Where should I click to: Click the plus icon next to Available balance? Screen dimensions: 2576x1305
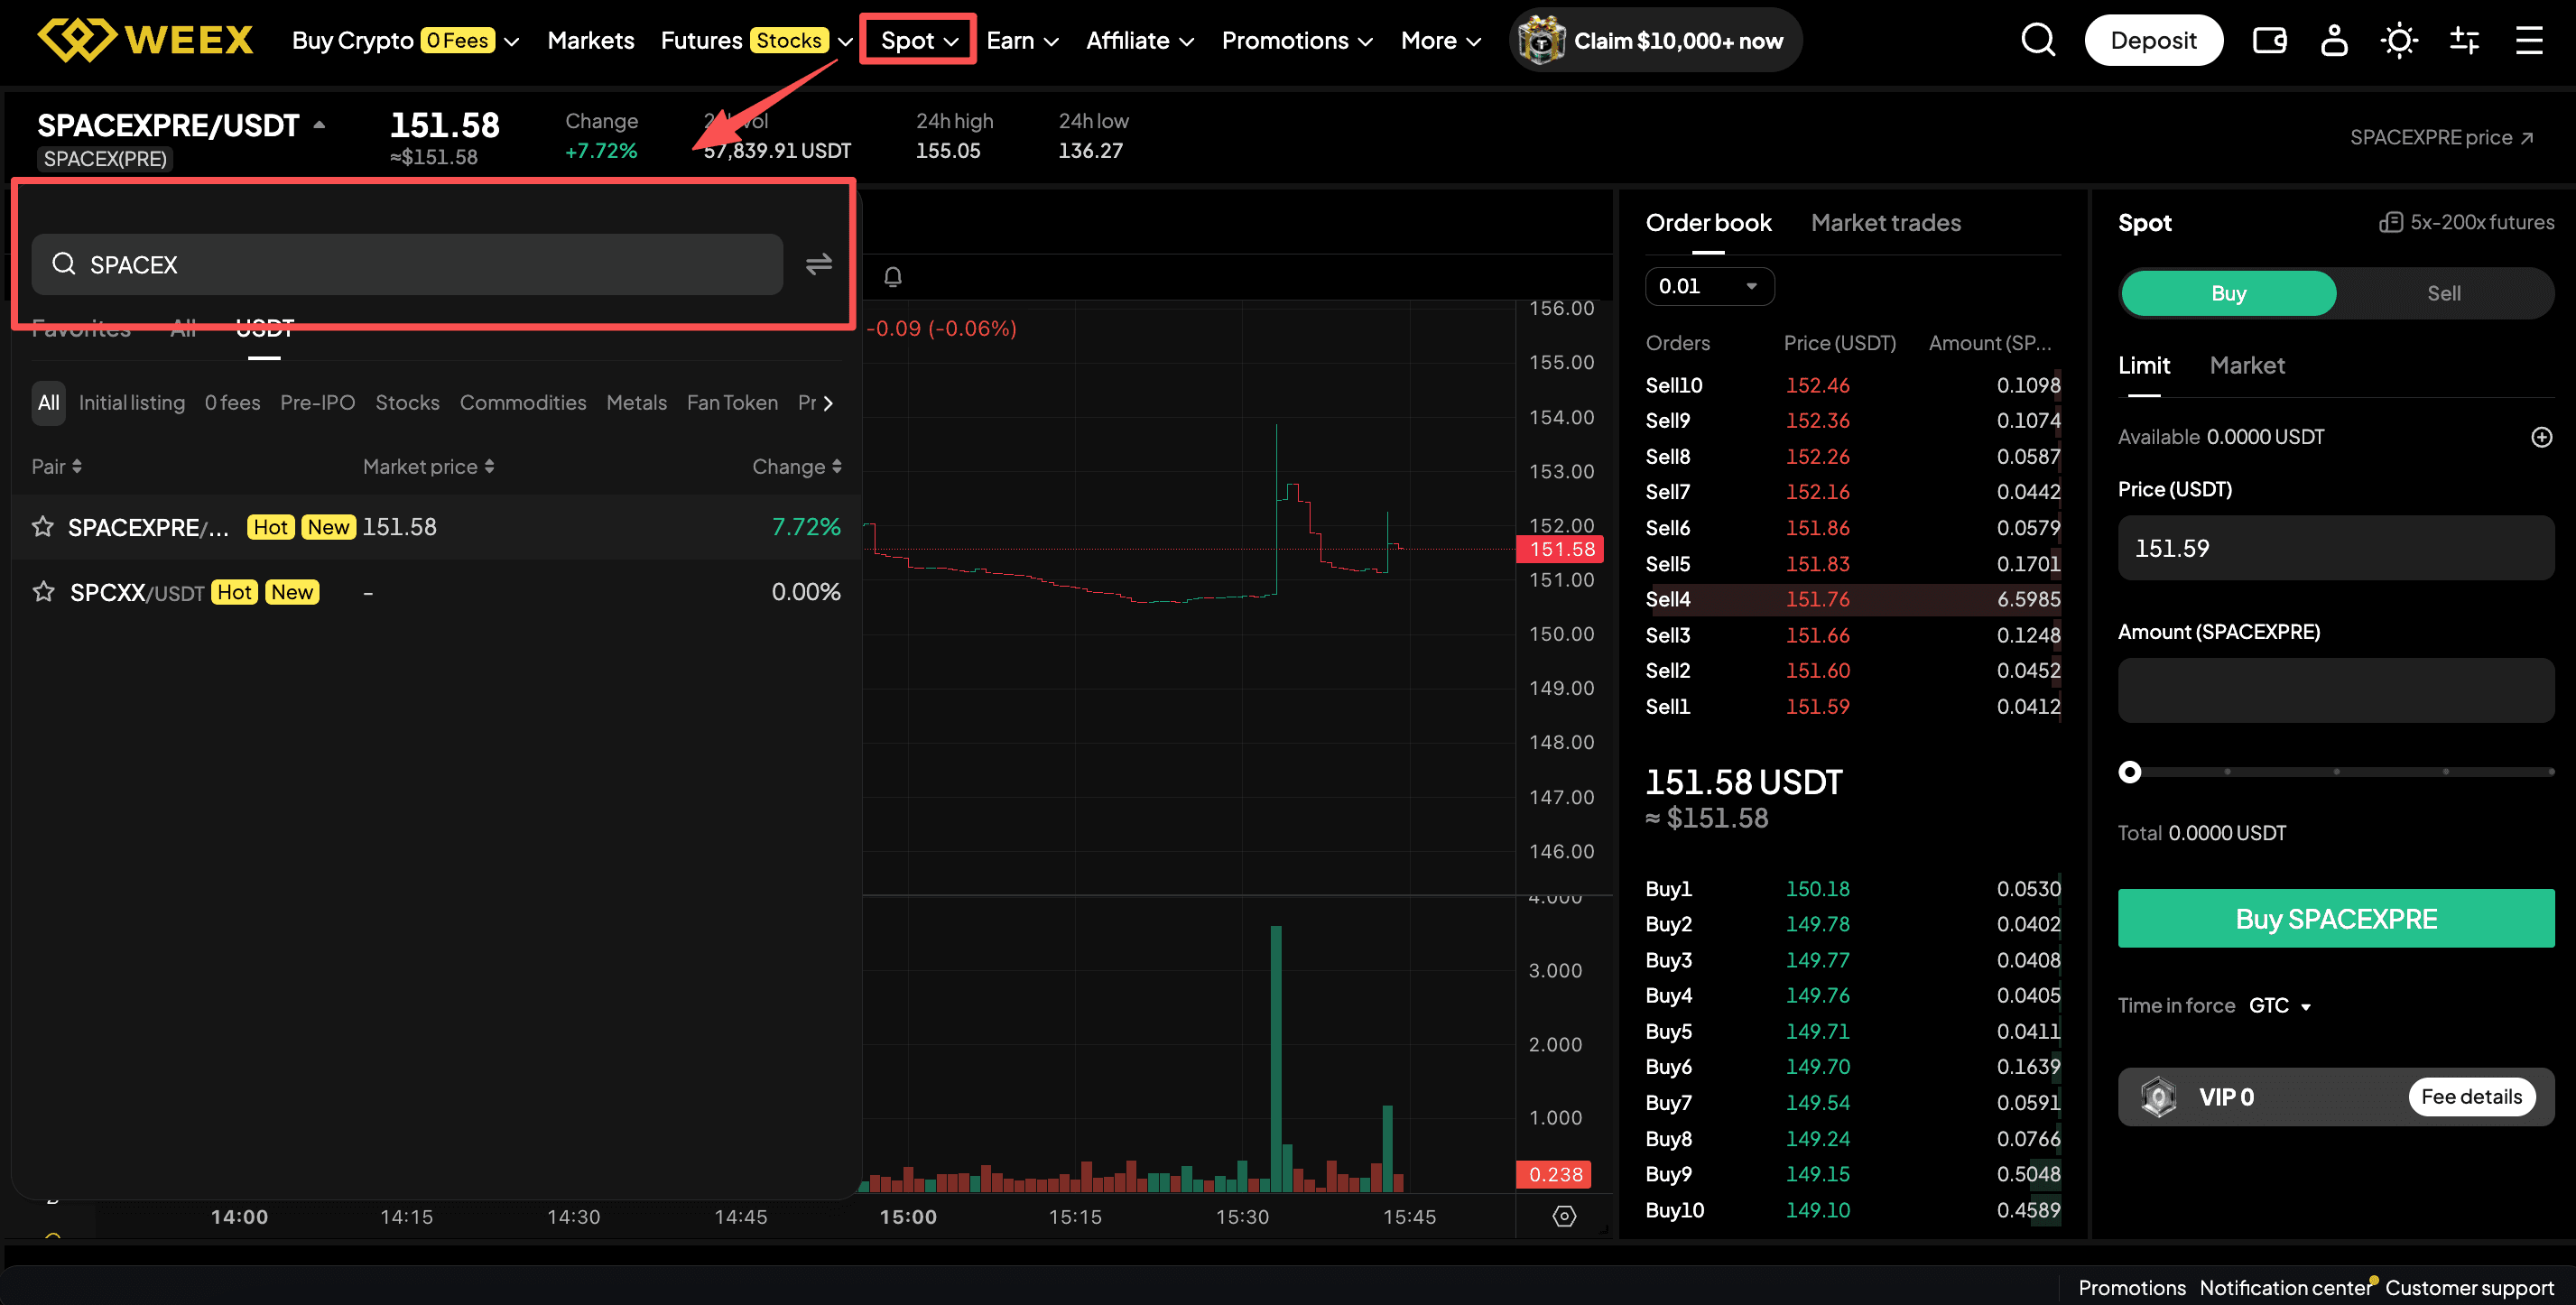click(x=2541, y=437)
